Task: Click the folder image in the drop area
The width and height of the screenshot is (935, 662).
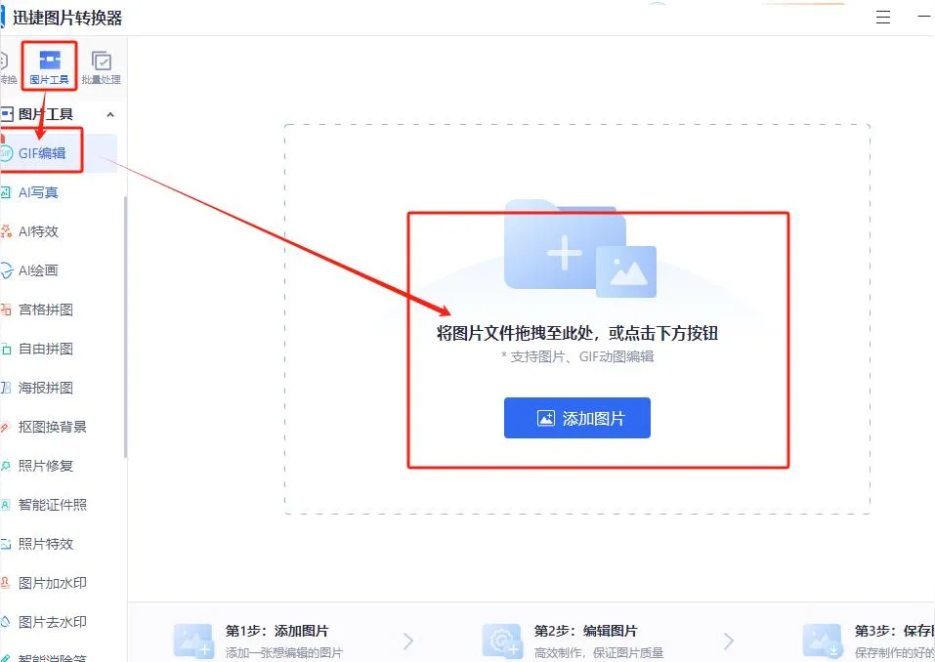Action: pos(578,249)
